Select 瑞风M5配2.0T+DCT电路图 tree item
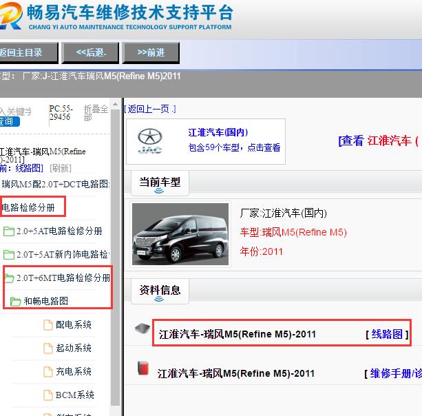 56,184
